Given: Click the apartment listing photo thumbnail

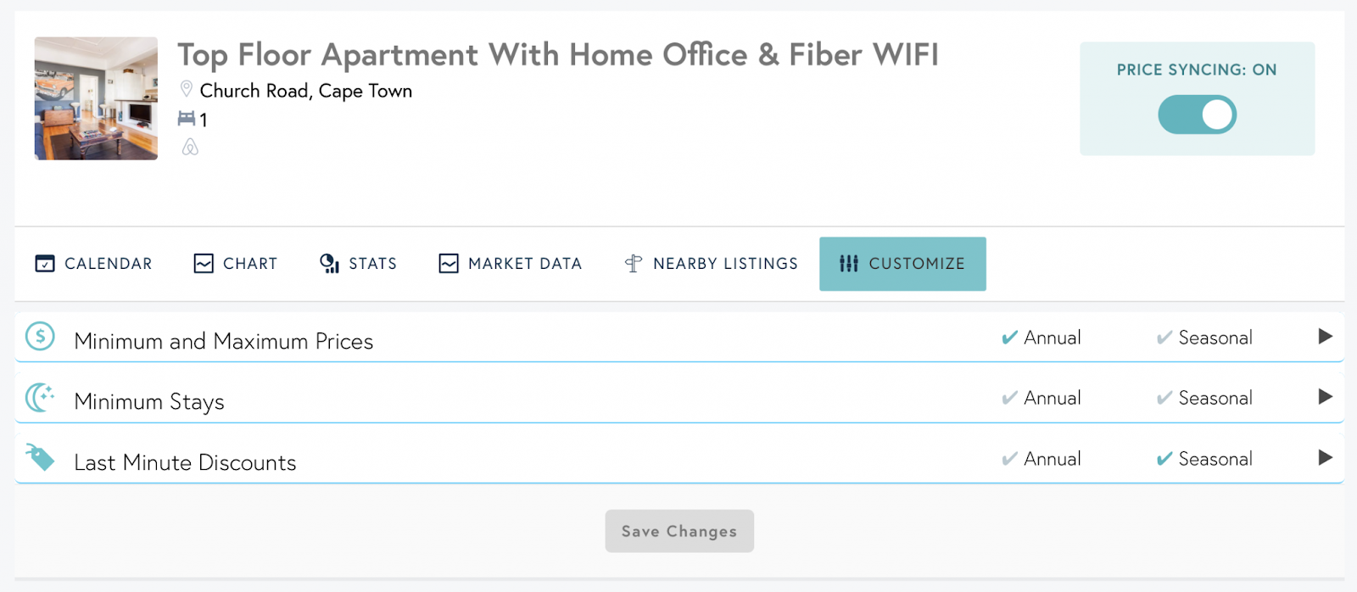Looking at the screenshot, I should [x=96, y=98].
